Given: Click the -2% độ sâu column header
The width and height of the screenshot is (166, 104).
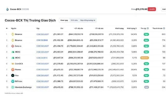Looking at the screenshot, I should pos(99,28).
